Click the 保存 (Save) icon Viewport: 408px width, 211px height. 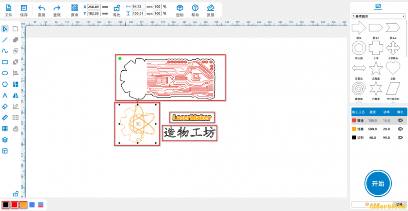tap(24, 8)
